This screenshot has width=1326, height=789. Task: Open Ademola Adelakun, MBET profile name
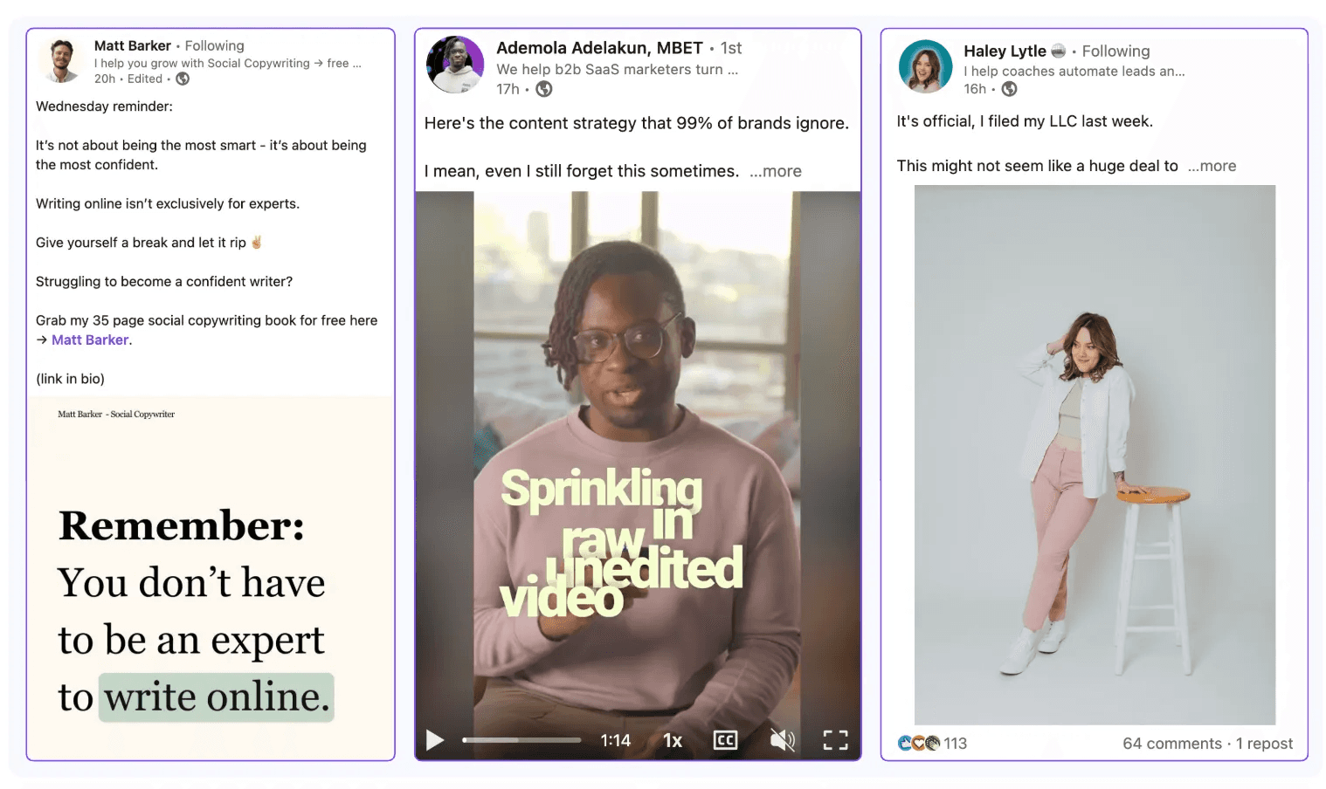pos(599,48)
